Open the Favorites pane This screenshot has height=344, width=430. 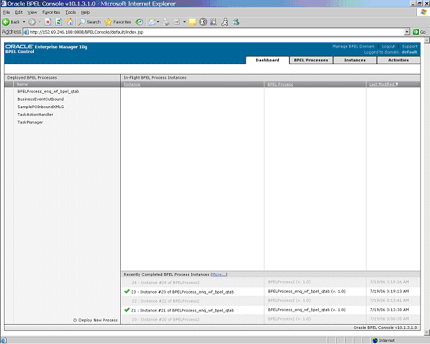(118, 22)
